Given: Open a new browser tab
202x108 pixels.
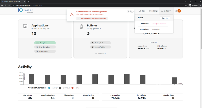Looking at the screenshot, I should click(x=28, y=2).
